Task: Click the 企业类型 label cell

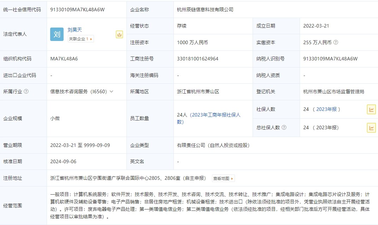Action: click(x=150, y=145)
